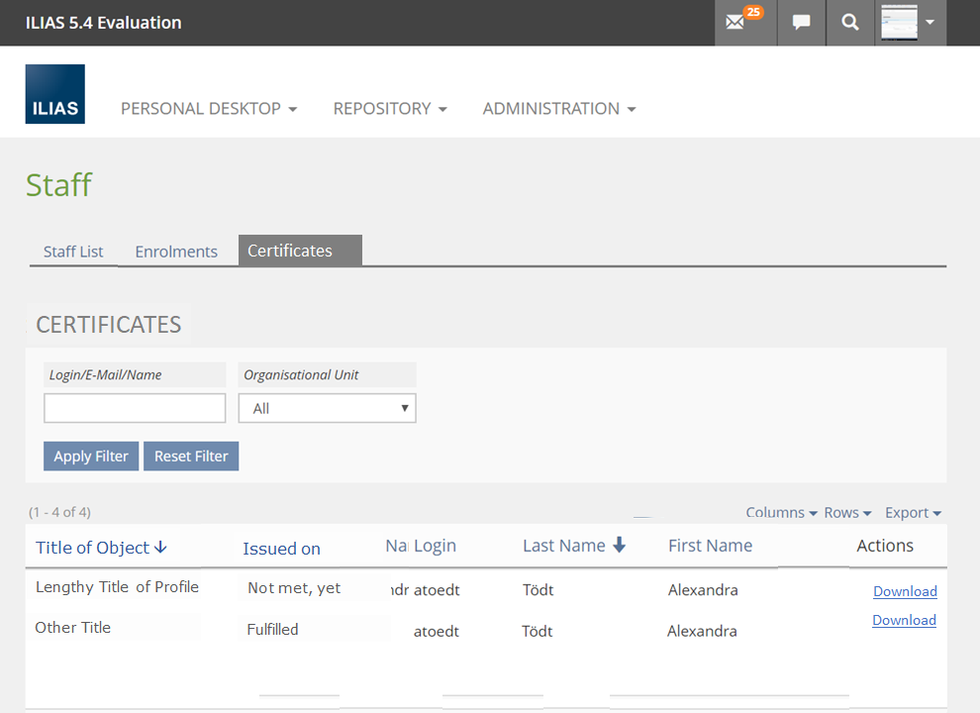Open the user avatar menu
Viewport: 980px width, 713px height.
pos(910,23)
